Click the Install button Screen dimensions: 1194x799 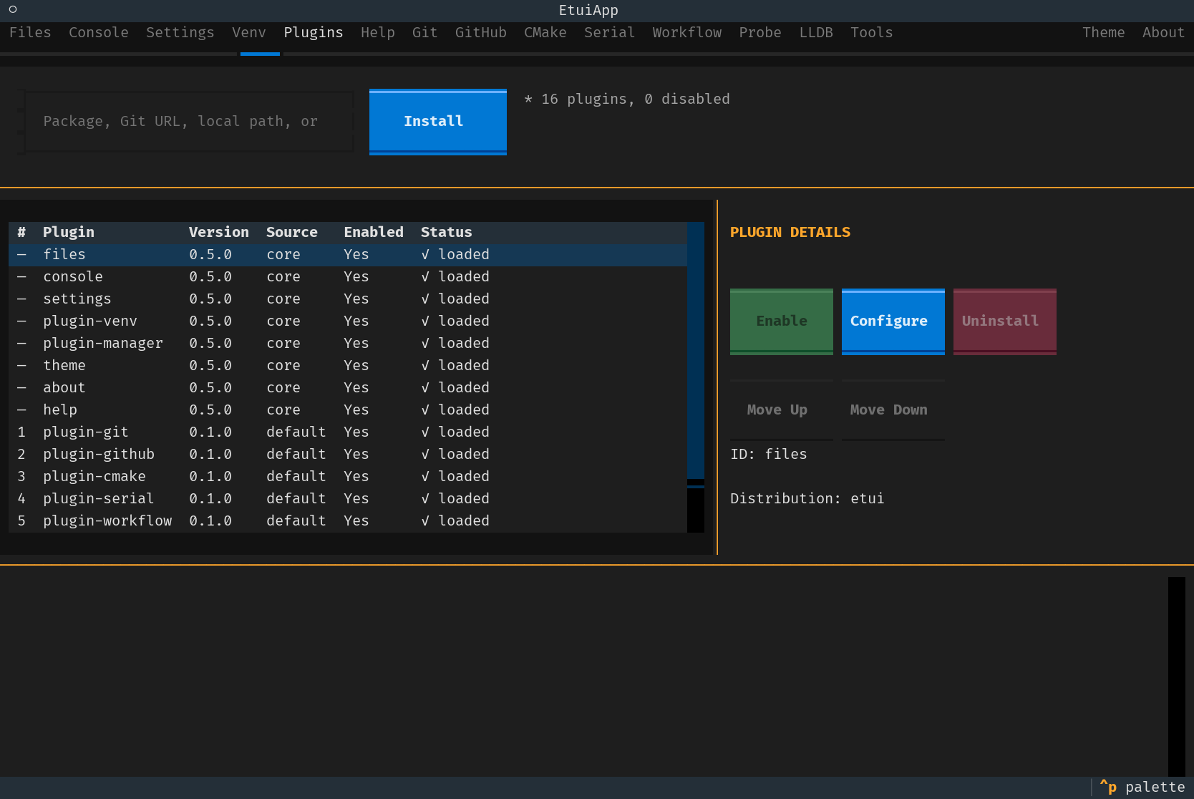pos(438,122)
